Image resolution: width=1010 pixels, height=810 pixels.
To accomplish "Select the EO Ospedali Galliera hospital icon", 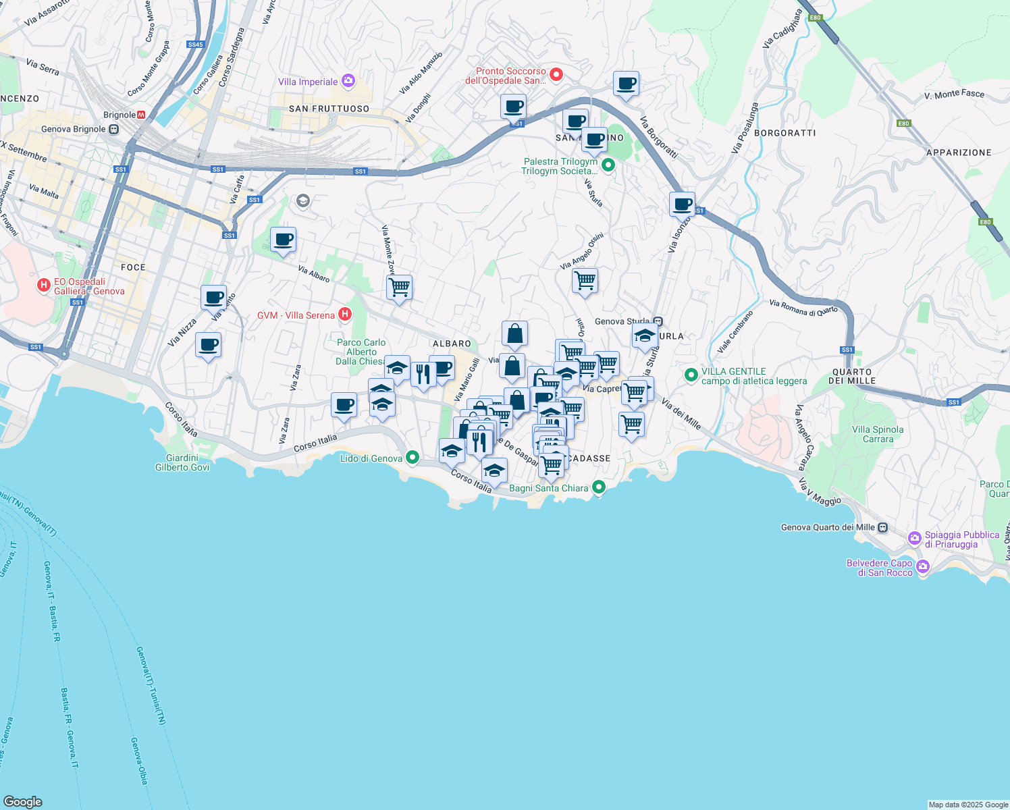I will [x=44, y=286].
